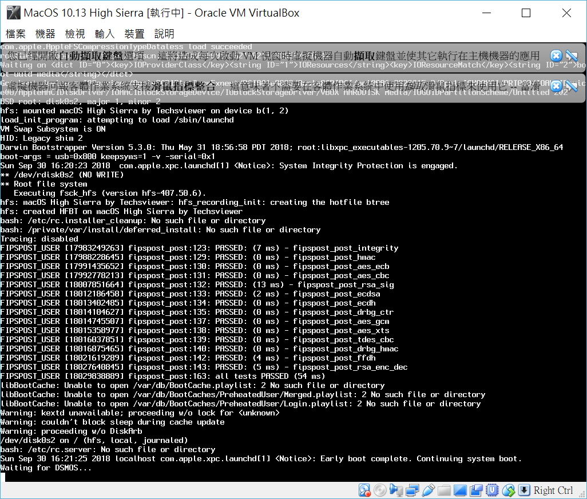The height and width of the screenshot is (499, 587).
Task: Click the overlapping screens status icon
Action: pos(476,490)
